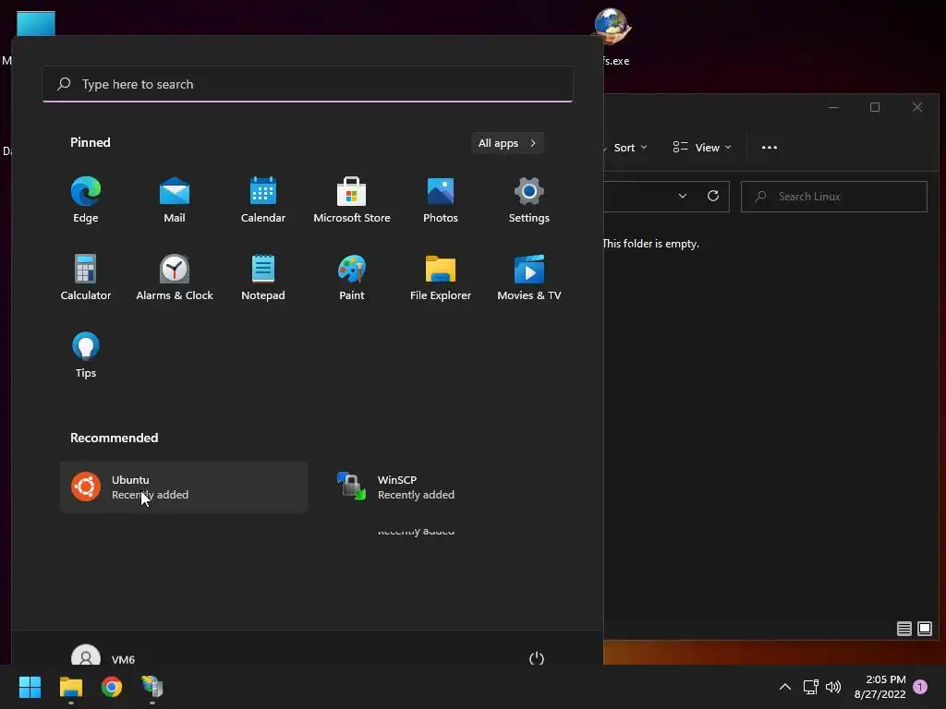946x709 pixels.
Task: Click the All apps button
Action: [507, 143]
